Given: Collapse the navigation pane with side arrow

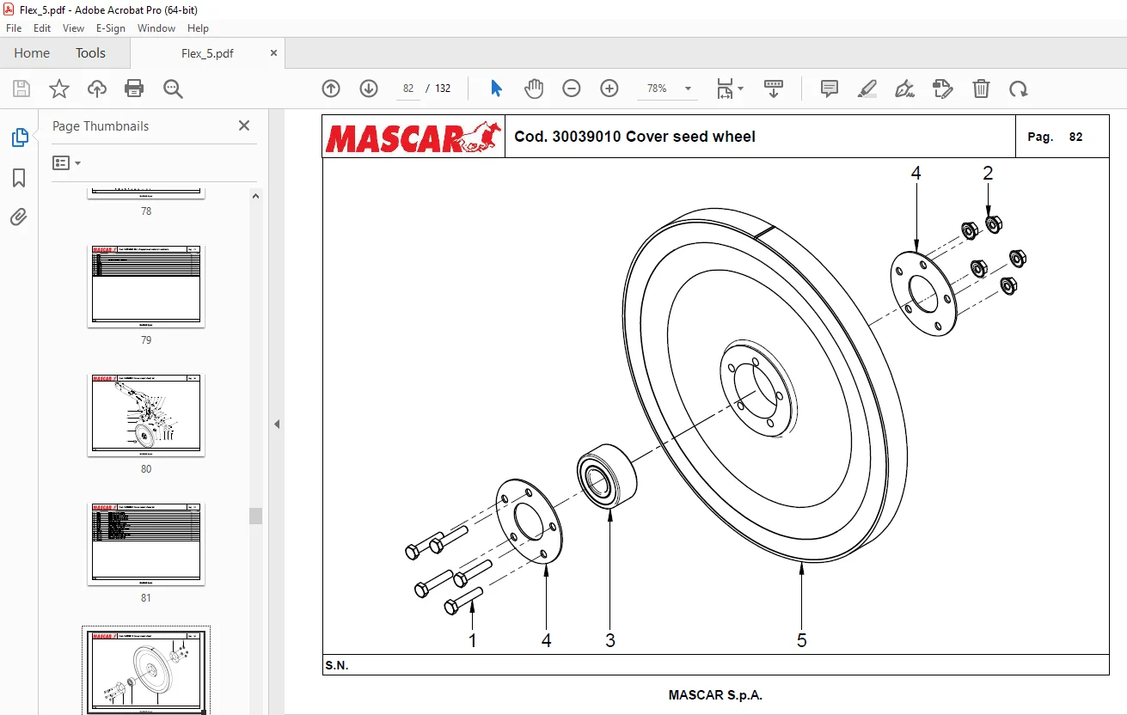Looking at the screenshot, I should (277, 424).
